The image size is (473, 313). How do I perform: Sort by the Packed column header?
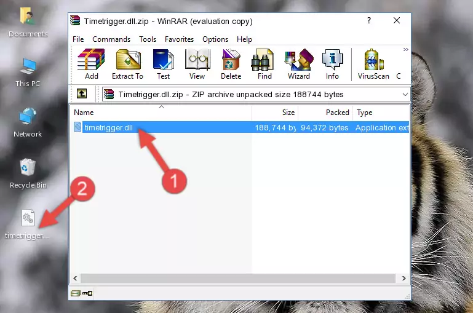click(x=325, y=113)
